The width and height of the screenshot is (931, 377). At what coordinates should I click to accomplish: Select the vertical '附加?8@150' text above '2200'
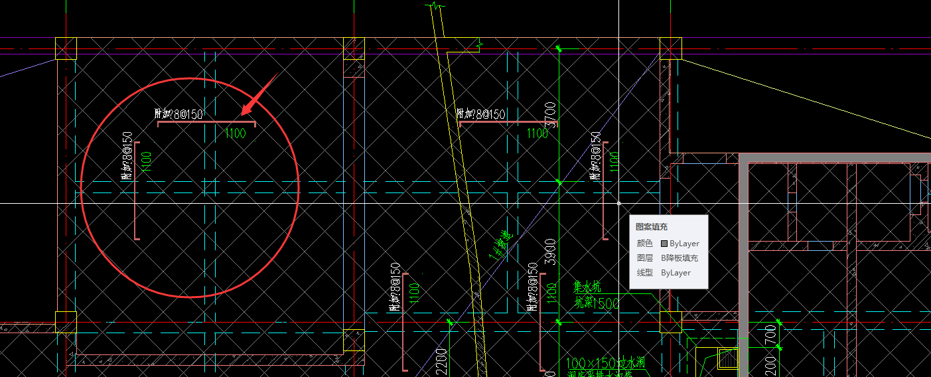click(x=395, y=287)
